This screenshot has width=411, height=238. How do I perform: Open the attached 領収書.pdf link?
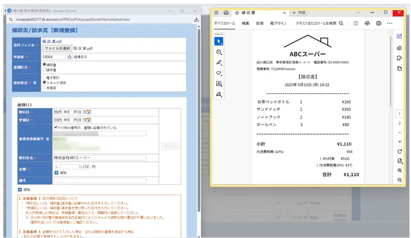52,41
